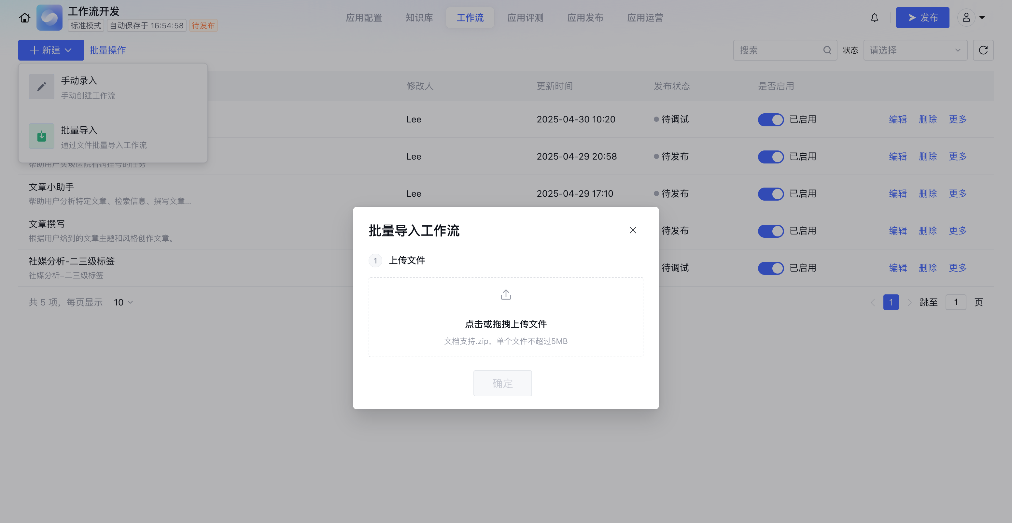The width and height of the screenshot is (1012, 523).
Task: Close the batch import workflow dialog
Action: 632,230
